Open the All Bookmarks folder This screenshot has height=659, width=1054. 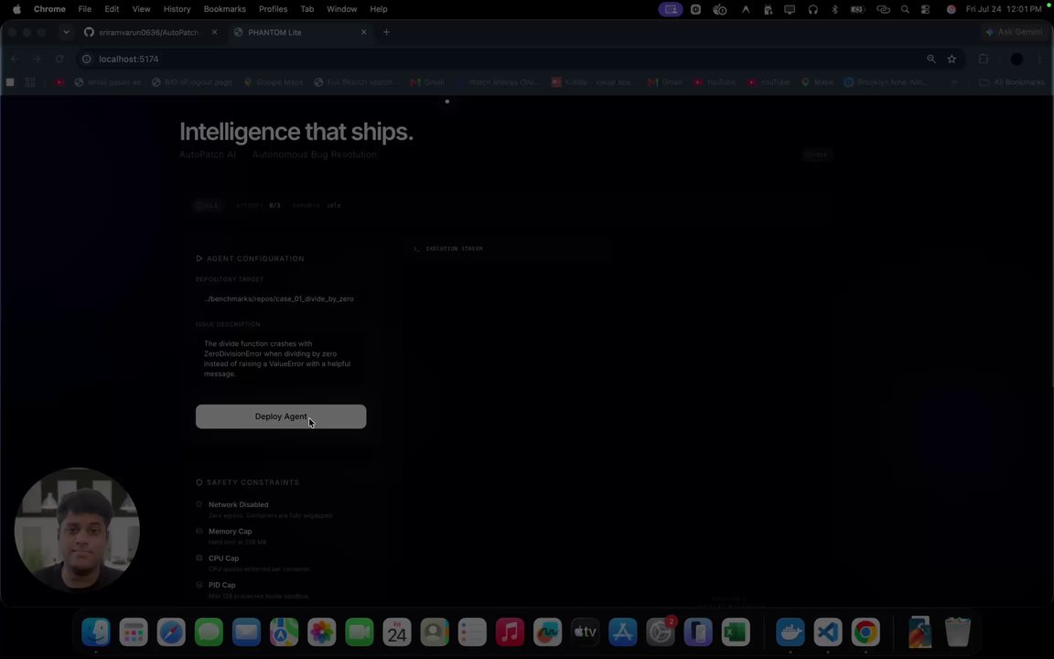click(x=1012, y=82)
